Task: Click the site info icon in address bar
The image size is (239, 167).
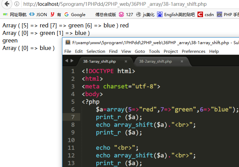Action: 17,4
